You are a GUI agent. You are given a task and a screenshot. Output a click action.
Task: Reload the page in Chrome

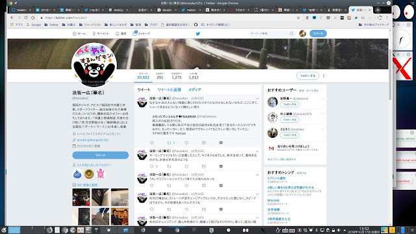coord(26,18)
